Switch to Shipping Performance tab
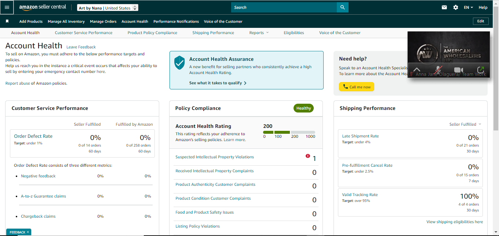 click(213, 33)
